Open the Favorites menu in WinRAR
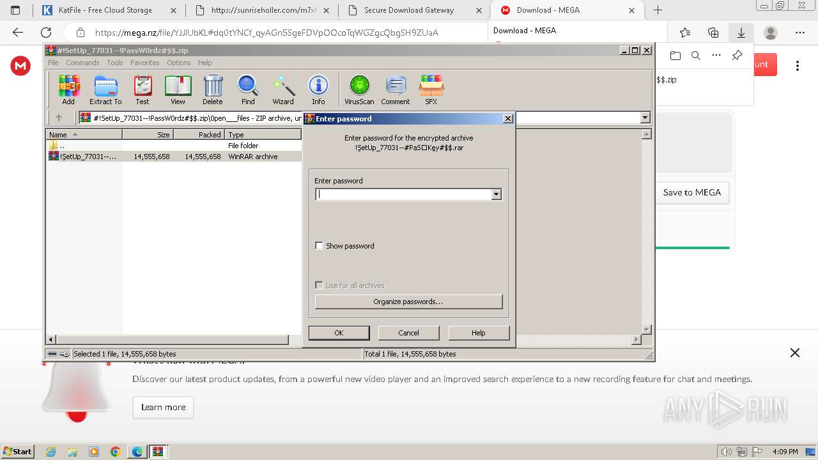818x460 pixels. (145, 63)
